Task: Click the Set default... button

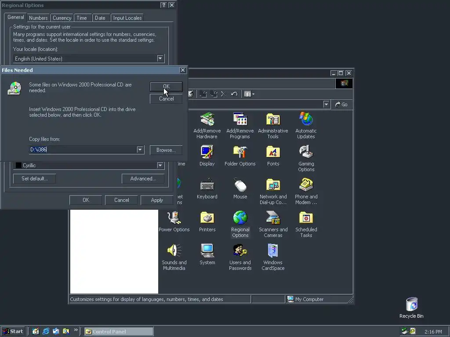Action: pos(34,179)
